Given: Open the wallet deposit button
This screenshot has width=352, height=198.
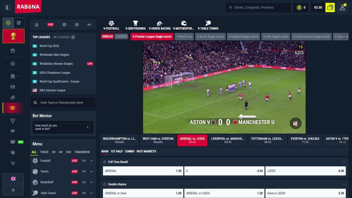Looking at the screenshot, I should [x=330, y=7].
